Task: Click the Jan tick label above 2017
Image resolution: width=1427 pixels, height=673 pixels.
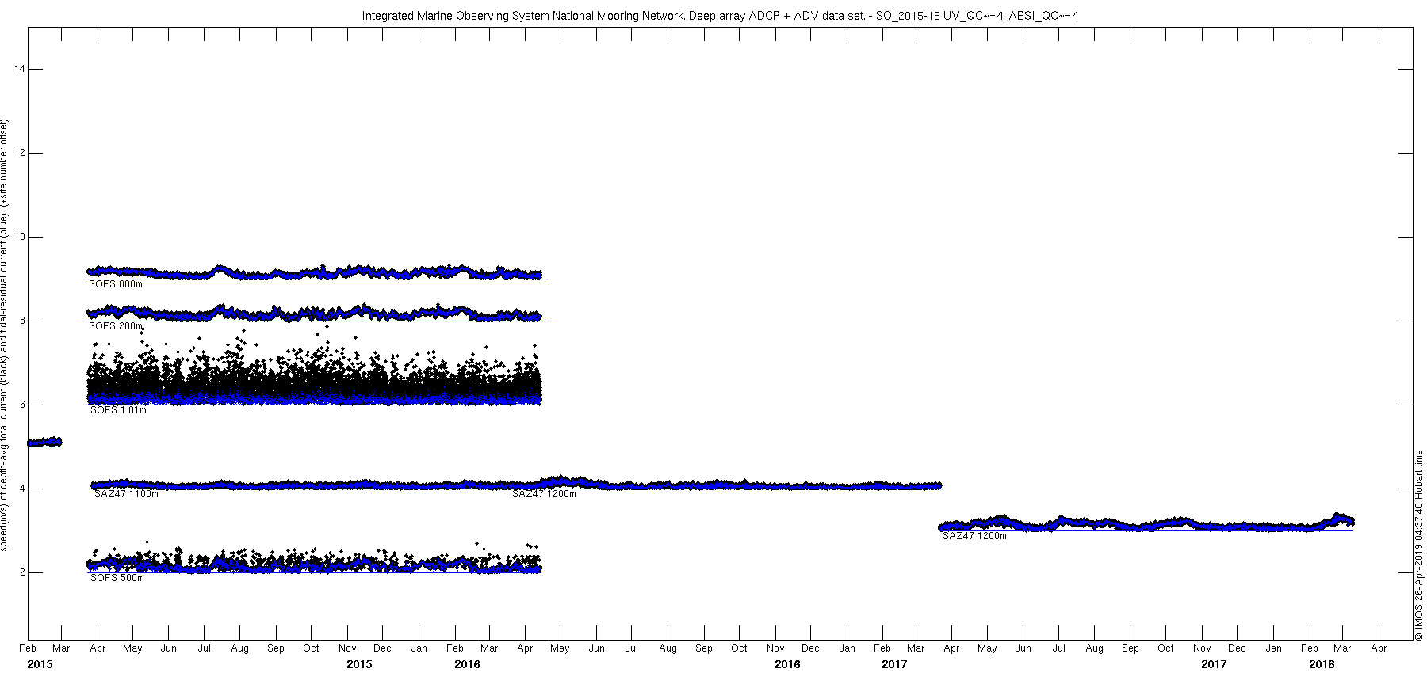Action: pos(847,648)
